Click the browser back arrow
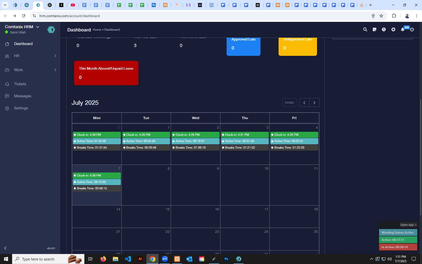Viewport: 422px width, 264px height. click(x=6, y=16)
